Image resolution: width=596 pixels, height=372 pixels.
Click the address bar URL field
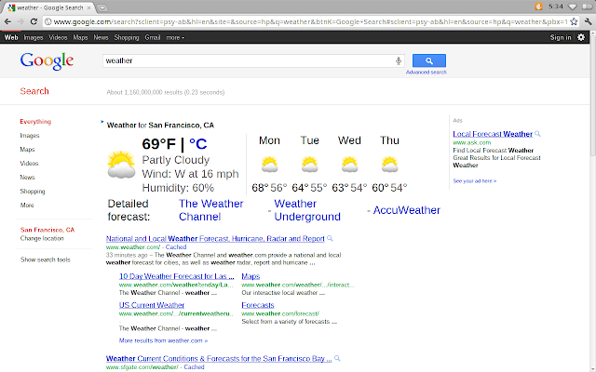310,21
